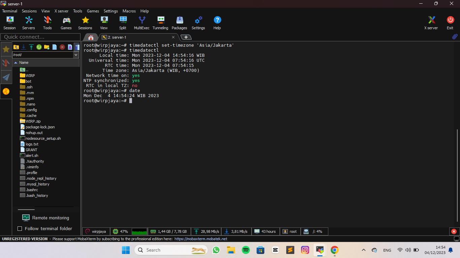Expand the /root/ path dropdown
The width and height of the screenshot is (460, 258).
76,55
